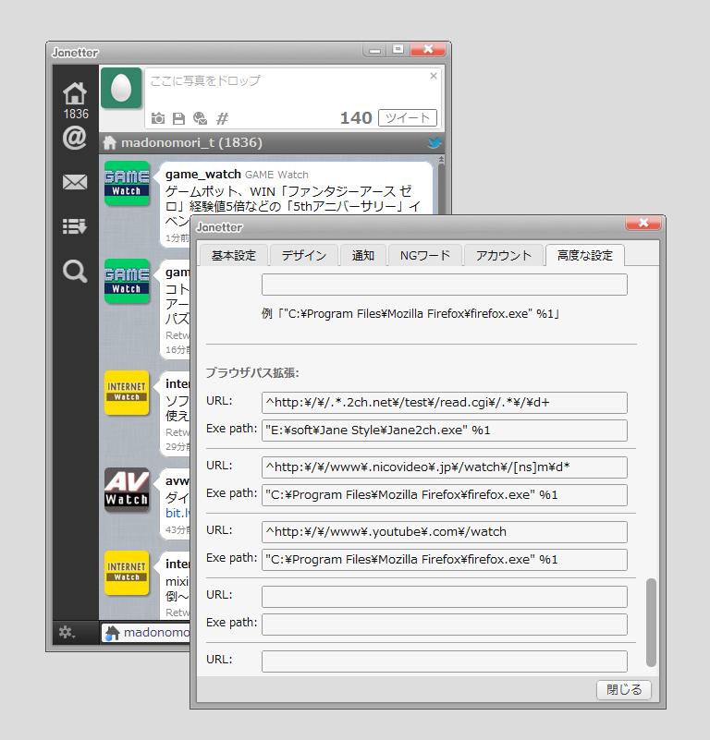
Task: Open the Search magnifier icon
Action: [x=75, y=272]
